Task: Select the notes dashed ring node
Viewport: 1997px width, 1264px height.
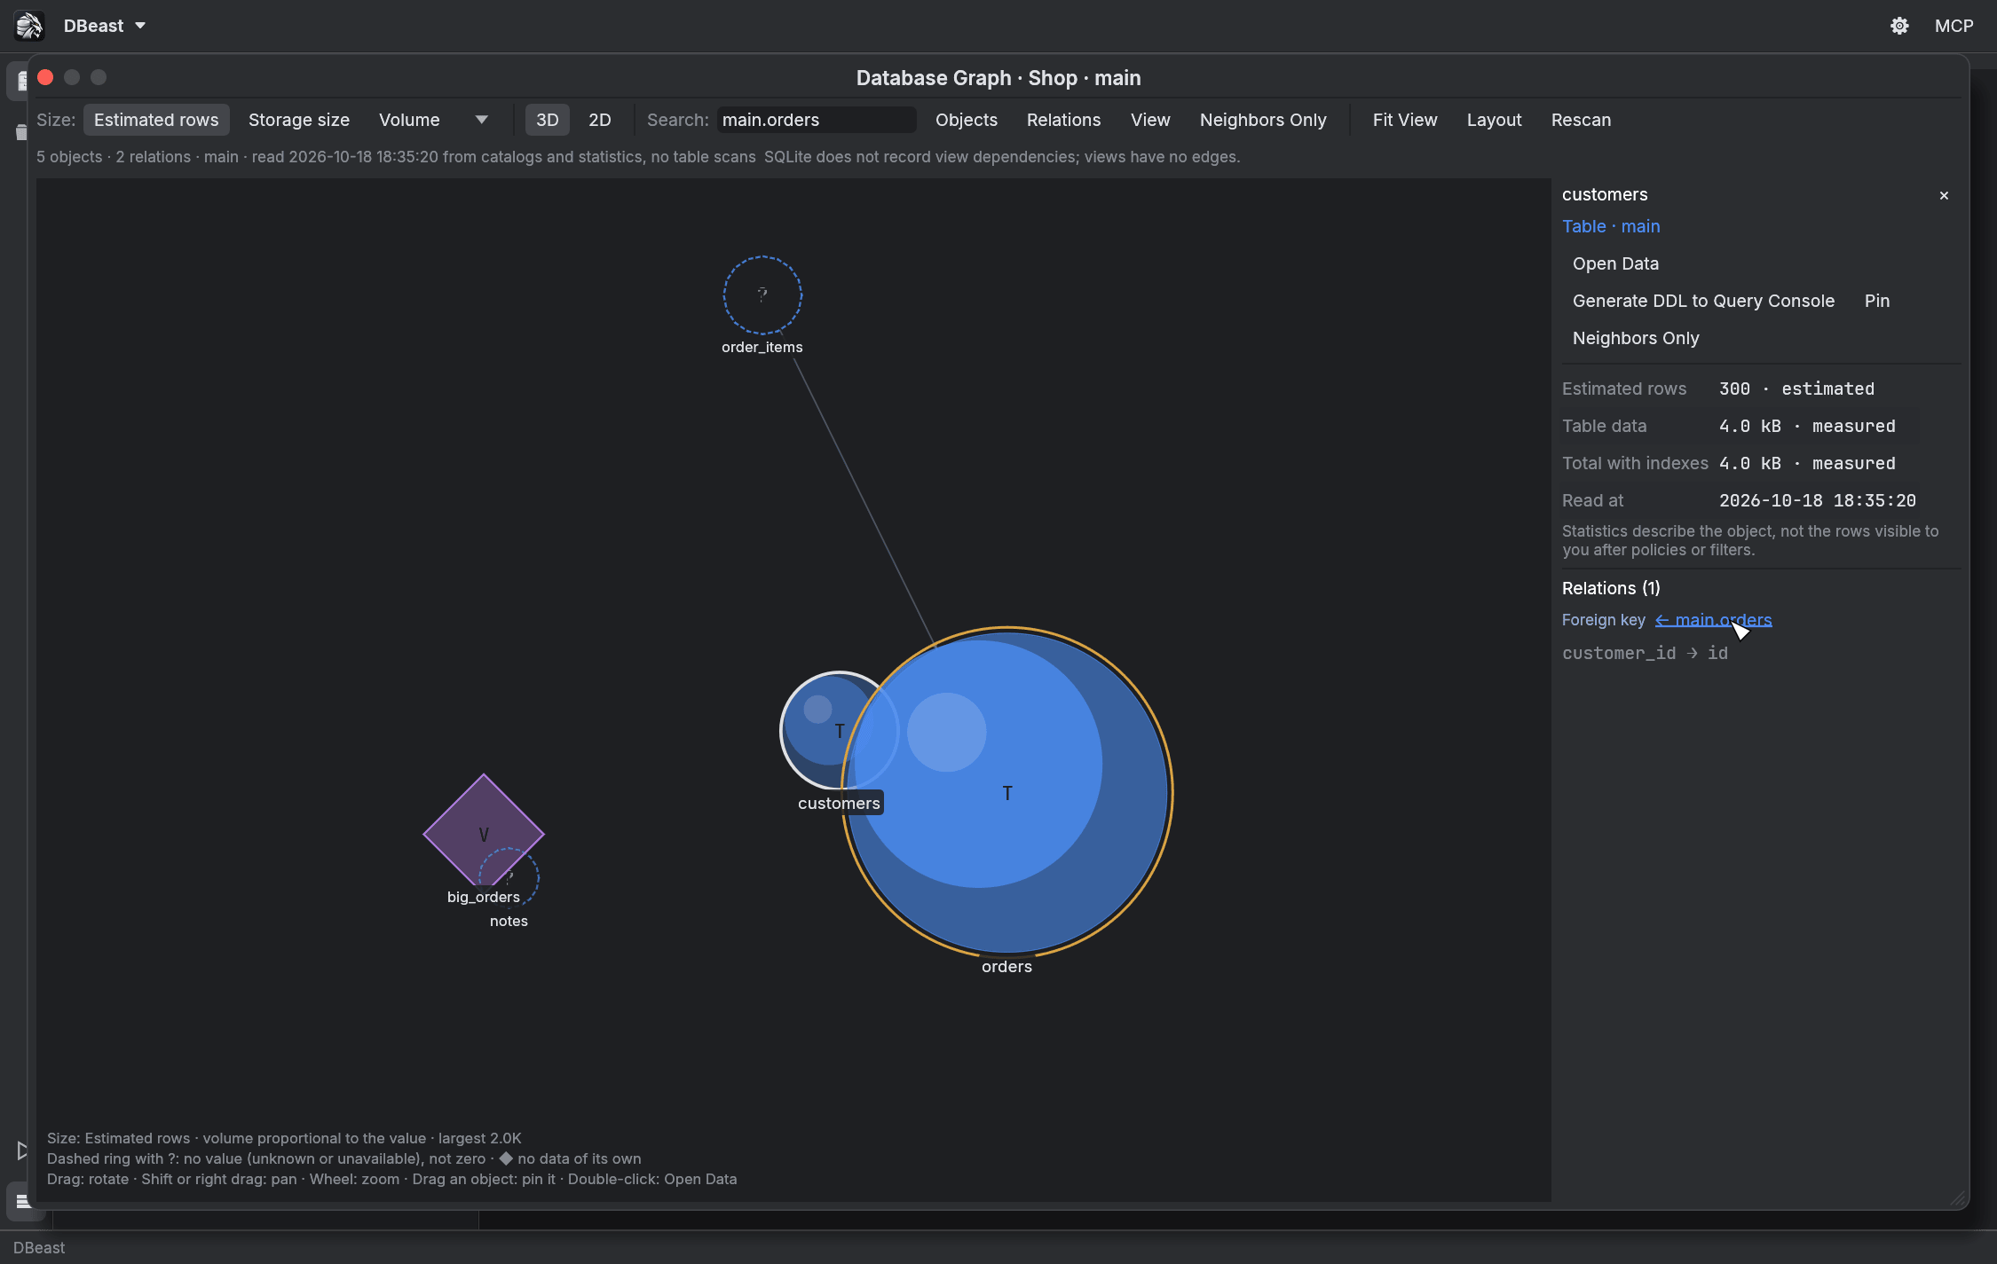Action: (x=509, y=878)
